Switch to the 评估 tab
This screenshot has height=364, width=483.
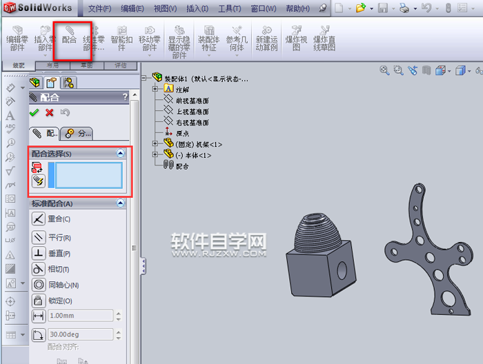pyautogui.click(x=121, y=65)
